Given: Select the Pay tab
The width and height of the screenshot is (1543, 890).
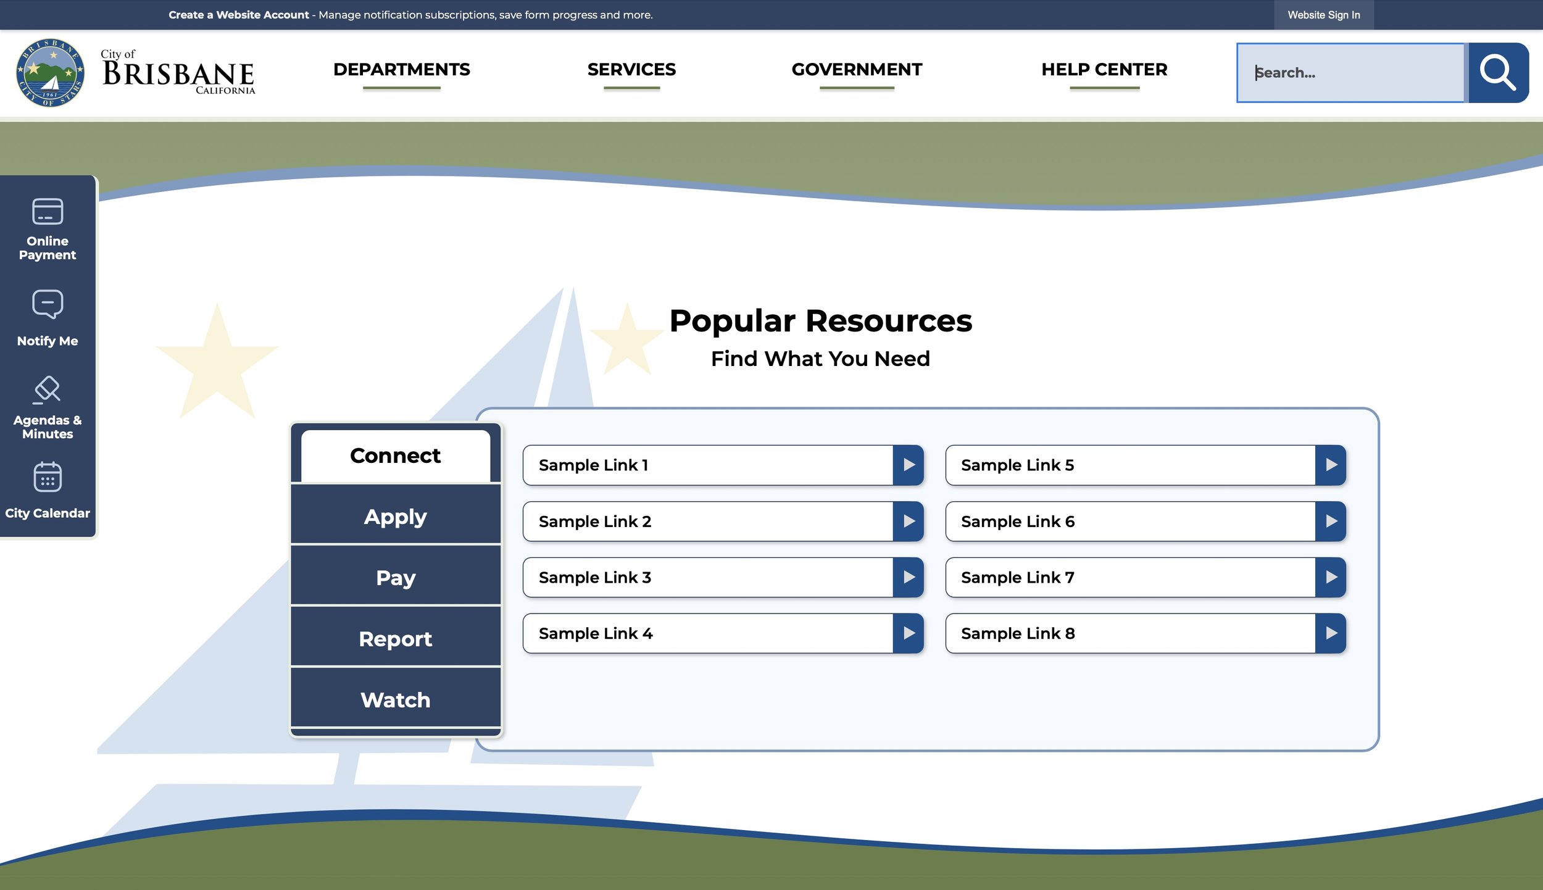Looking at the screenshot, I should pyautogui.click(x=396, y=577).
